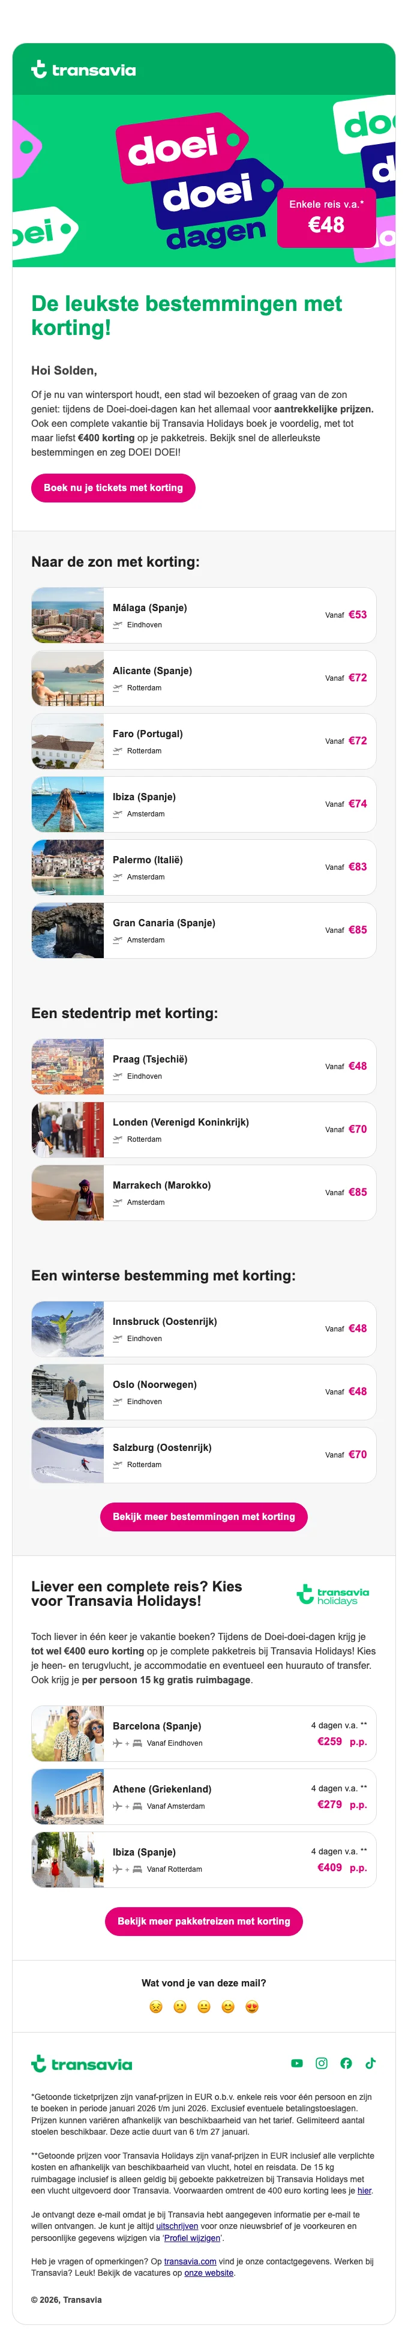Rate the mail with neutral face emoji

pyautogui.click(x=203, y=2006)
